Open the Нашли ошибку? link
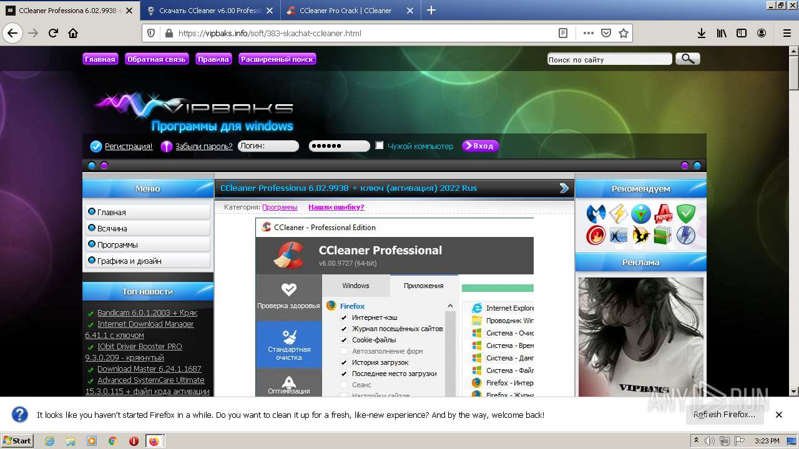 (x=336, y=207)
